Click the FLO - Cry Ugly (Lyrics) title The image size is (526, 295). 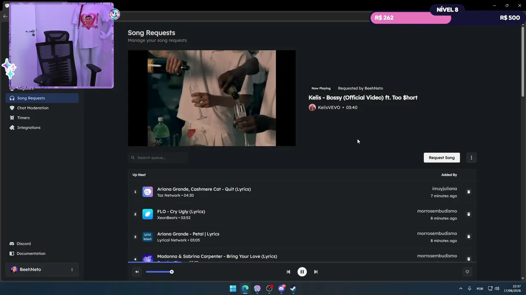pos(181,212)
